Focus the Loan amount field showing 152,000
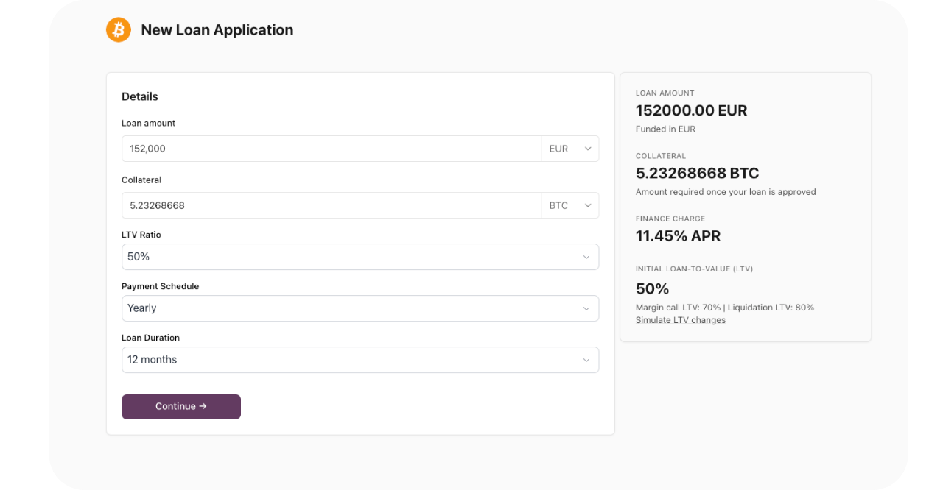Screen dimensions: 943x490 pyautogui.click(x=332, y=149)
